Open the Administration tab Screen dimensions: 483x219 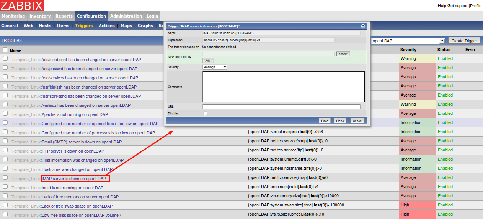coord(126,16)
